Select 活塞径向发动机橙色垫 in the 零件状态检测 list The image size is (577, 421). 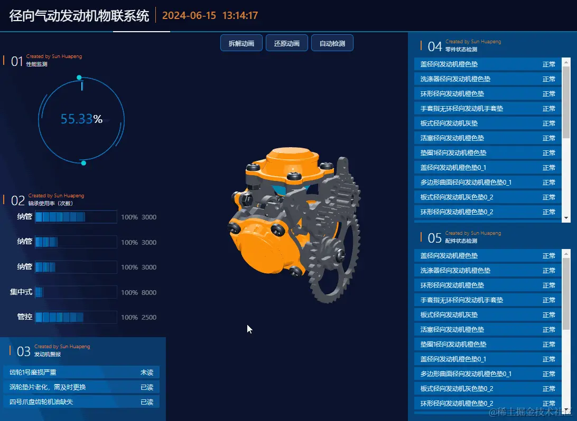452,138
